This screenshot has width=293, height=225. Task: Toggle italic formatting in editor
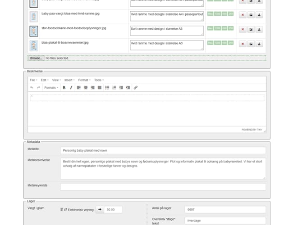pyautogui.click(x=71, y=88)
